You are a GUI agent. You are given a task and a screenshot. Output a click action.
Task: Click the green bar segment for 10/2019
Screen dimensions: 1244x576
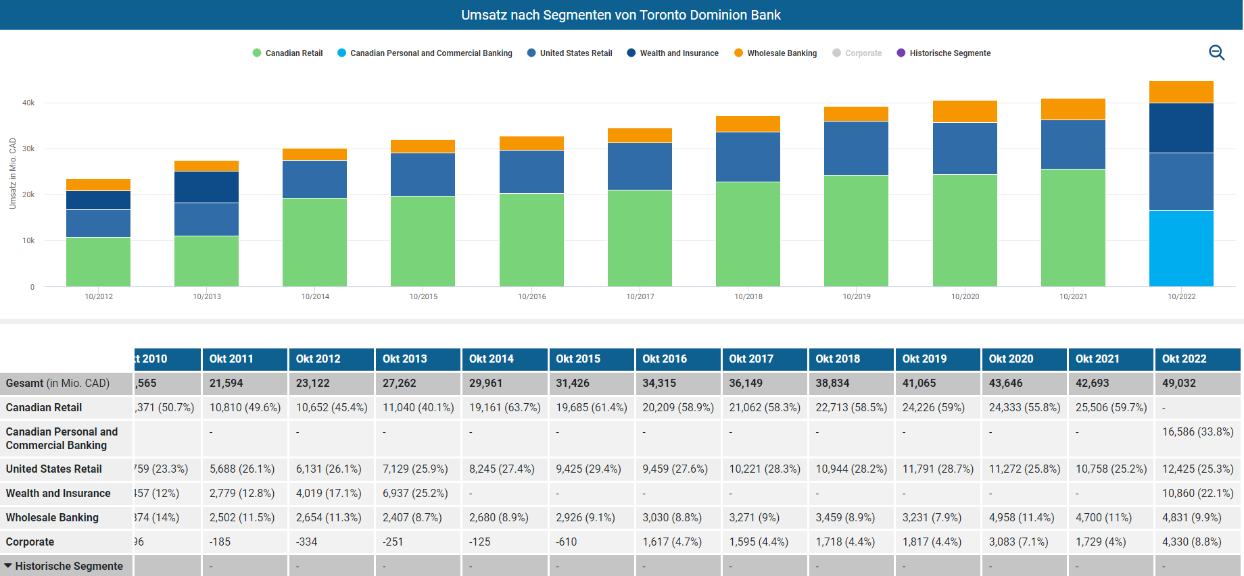[x=856, y=230]
